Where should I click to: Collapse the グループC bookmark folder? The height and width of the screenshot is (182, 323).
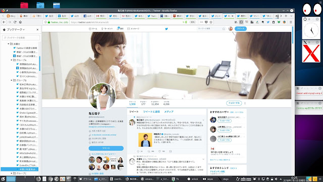(11, 173)
